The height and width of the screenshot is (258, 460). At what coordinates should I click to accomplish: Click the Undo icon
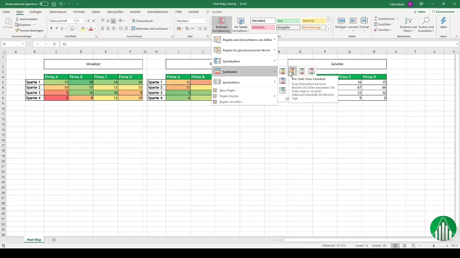[x=61, y=4]
